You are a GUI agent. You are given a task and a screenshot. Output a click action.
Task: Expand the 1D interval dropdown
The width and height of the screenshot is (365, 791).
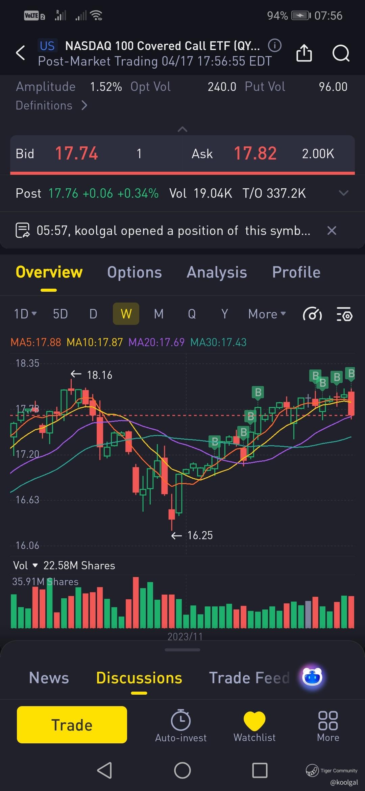pos(25,314)
